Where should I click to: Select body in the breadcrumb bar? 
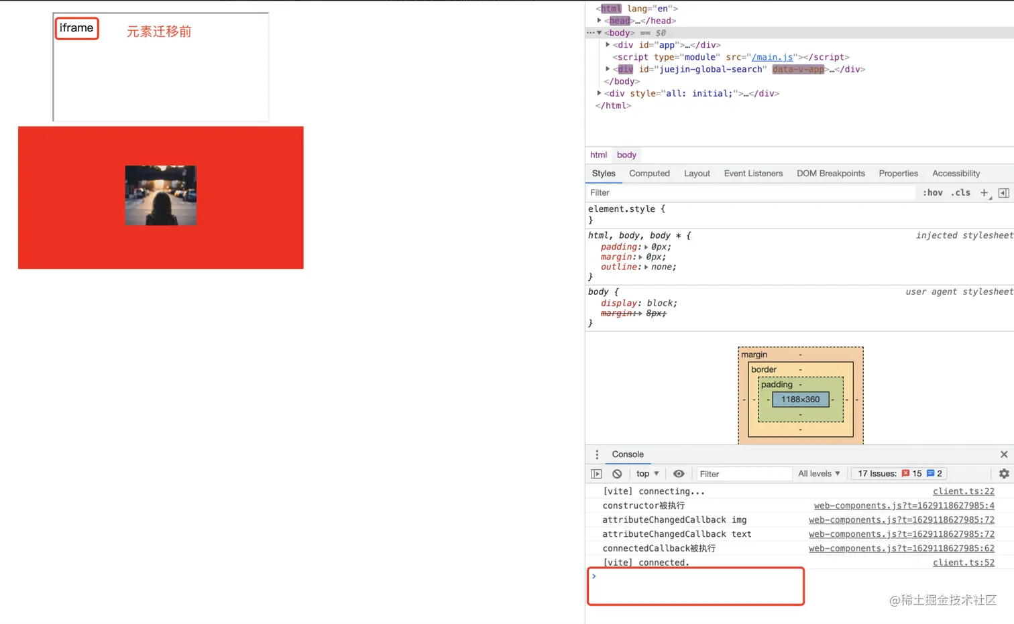click(626, 155)
